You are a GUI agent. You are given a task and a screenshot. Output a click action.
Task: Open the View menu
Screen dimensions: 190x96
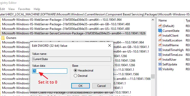11,9
